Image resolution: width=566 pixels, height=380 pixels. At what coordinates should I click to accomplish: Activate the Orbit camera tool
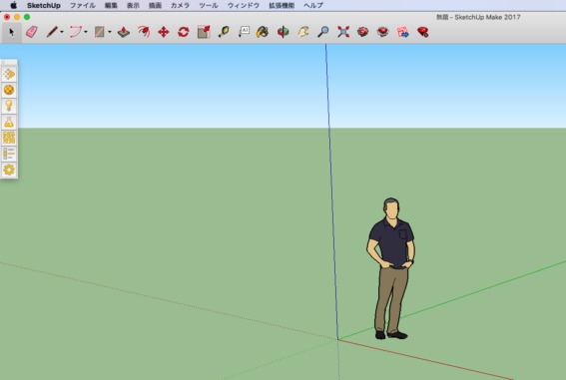[283, 32]
